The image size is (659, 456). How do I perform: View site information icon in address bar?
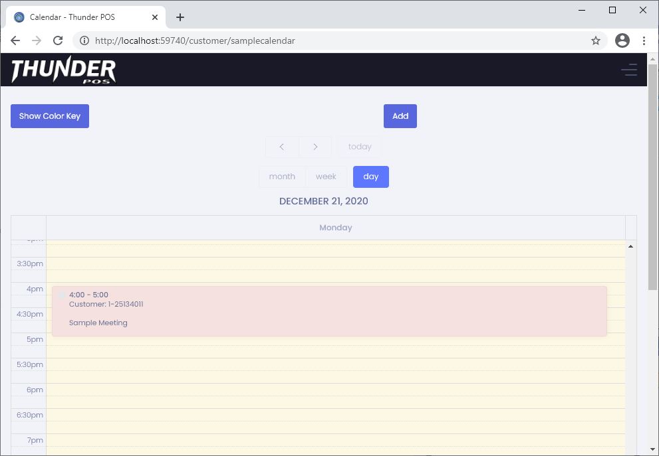84,40
